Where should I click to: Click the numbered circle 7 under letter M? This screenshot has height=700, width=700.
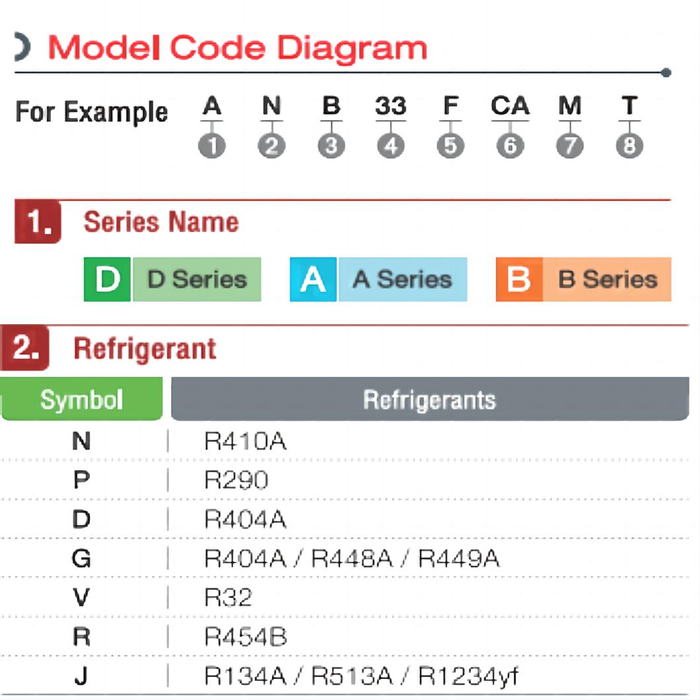click(x=570, y=145)
